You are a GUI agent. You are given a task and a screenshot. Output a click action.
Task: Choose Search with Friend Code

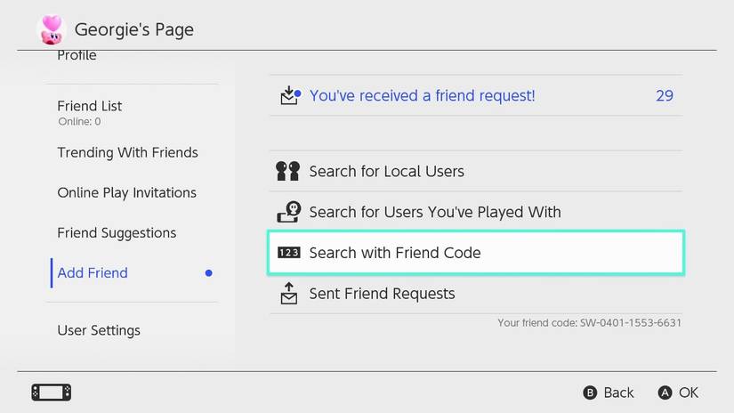click(395, 253)
